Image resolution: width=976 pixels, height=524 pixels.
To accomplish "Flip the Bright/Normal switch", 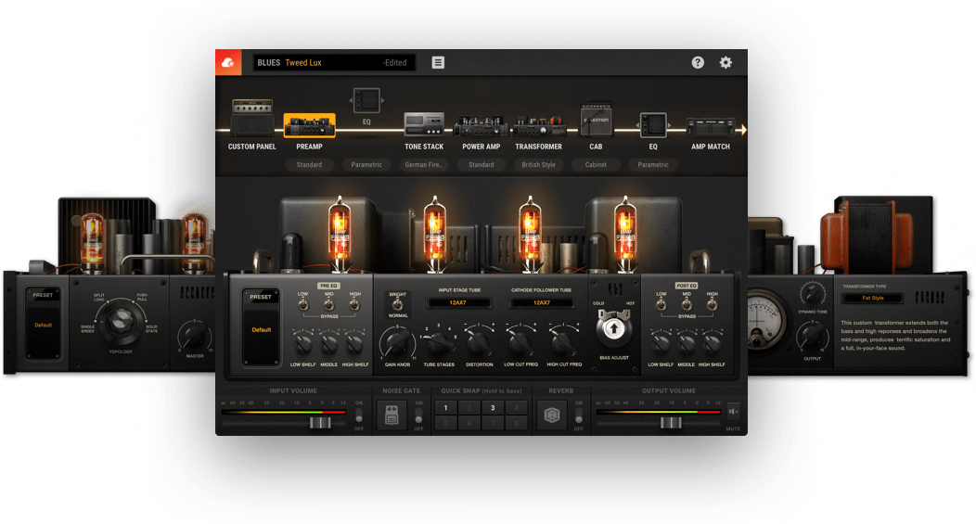I will pyautogui.click(x=397, y=304).
